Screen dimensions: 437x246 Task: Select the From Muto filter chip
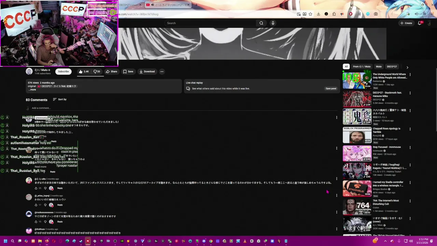pos(362,67)
